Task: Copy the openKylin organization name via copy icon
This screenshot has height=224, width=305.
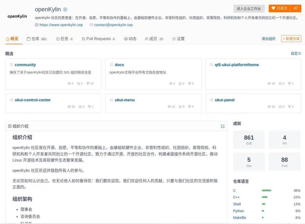Action: (65, 9)
